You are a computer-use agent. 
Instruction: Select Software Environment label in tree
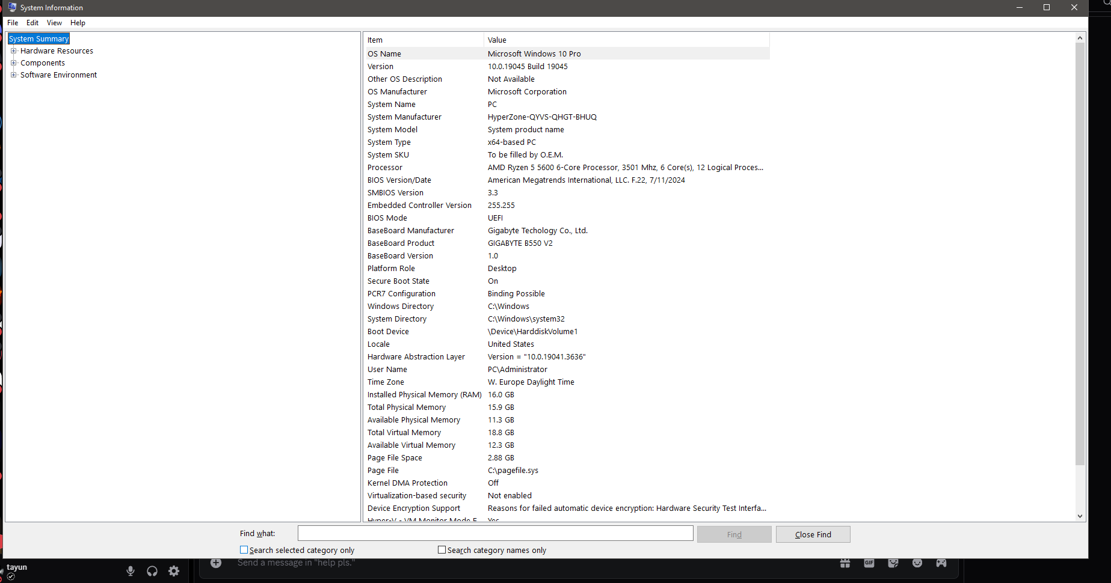coord(58,75)
